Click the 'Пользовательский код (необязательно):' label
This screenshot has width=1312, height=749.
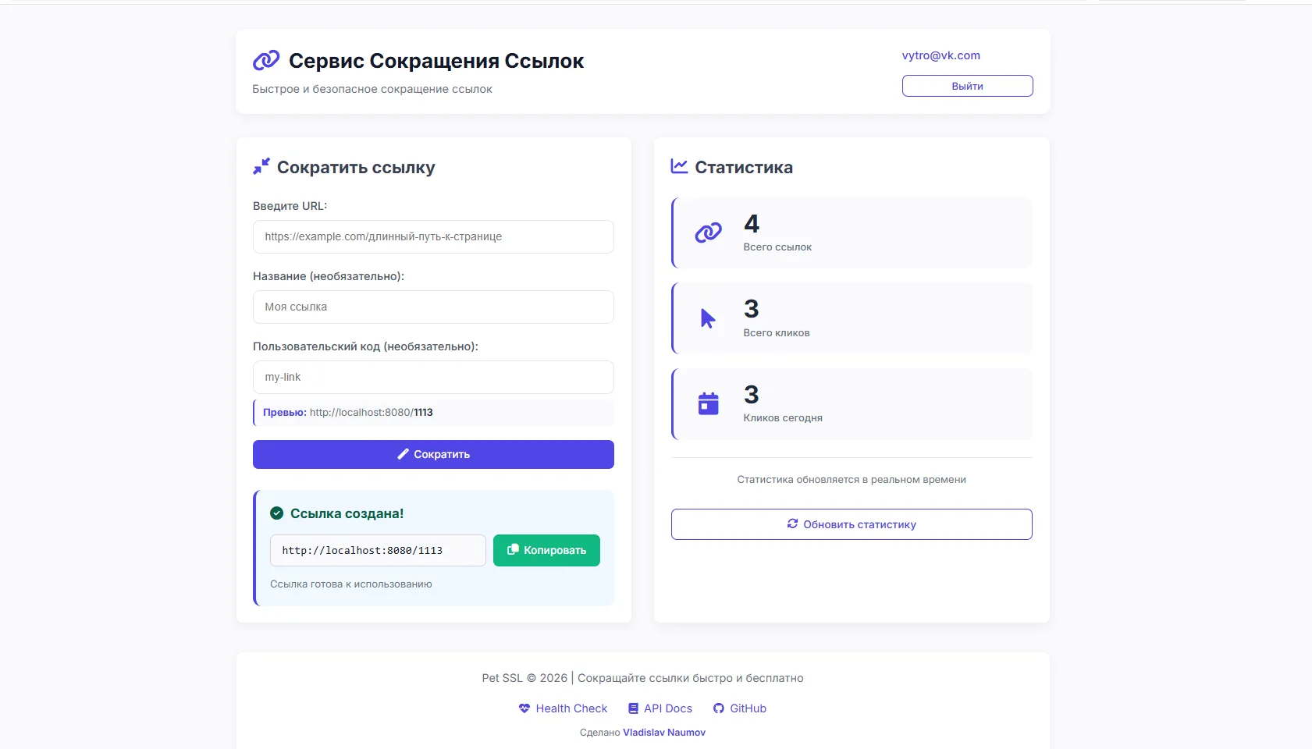[365, 346]
